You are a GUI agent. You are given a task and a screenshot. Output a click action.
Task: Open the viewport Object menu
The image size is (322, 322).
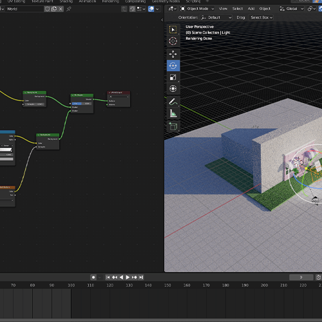pyautogui.click(x=265, y=9)
